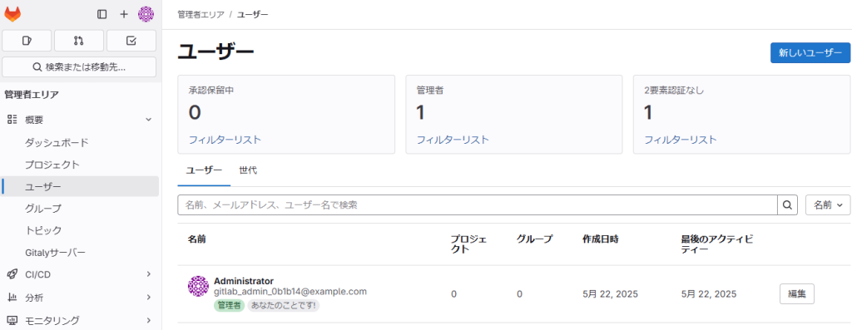Viewport: 852px width, 330px height.
Task: Open the user avatar menu in sidebar
Action: click(x=146, y=14)
